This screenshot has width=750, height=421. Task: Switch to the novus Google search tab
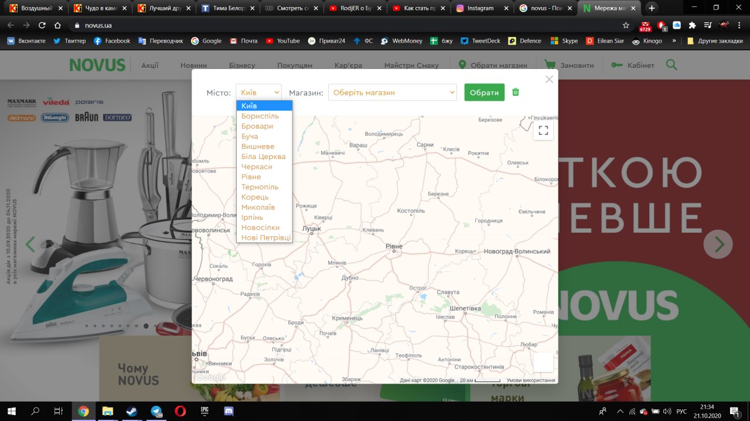[546, 8]
